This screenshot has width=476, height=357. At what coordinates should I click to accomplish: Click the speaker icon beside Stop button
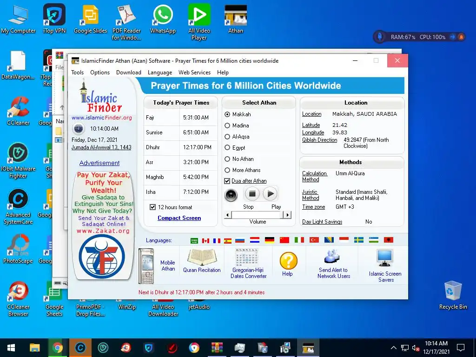point(231,194)
